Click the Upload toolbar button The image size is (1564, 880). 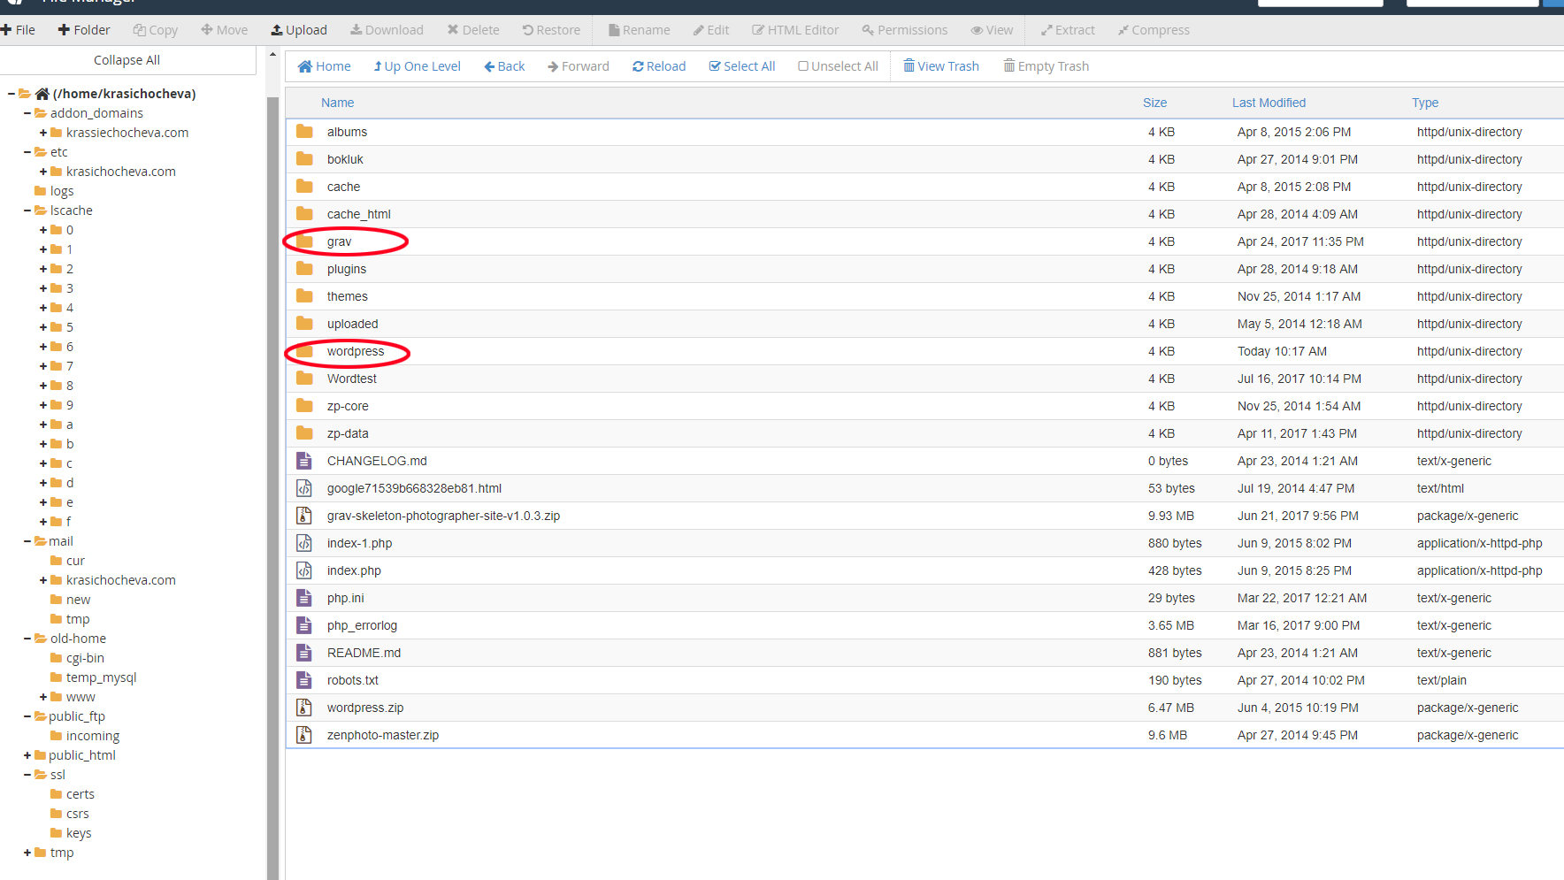(x=299, y=30)
